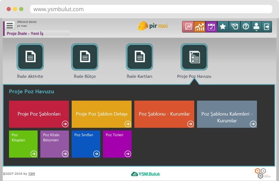The image size is (279, 181).
Task: Open the İhale Aktivite module
Action: [x=30, y=57]
